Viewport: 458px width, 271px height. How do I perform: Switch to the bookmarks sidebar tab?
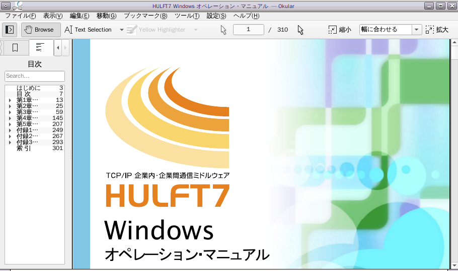[x=15, y=48]
